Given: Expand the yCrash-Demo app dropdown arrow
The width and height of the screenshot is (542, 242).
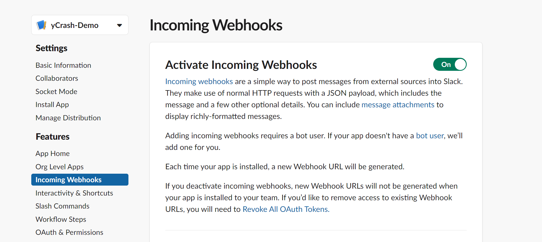Looking at the screenshot, I should coord(120,25).
